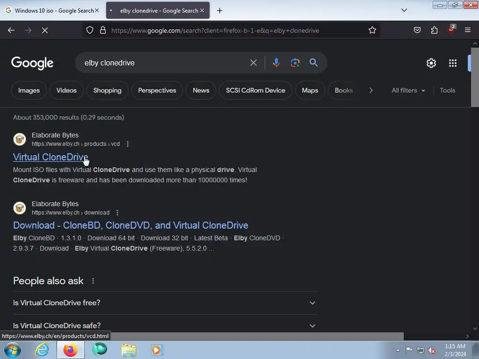479x359 pixels.
Task: Click the muted volume tray icon
Action: (x=432, y=351)
